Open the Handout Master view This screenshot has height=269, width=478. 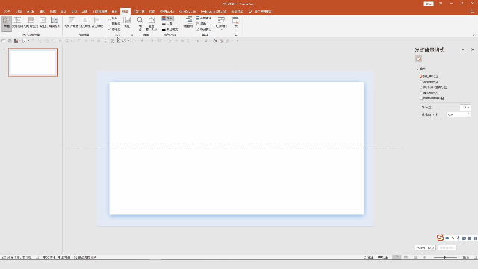point(85,23)
